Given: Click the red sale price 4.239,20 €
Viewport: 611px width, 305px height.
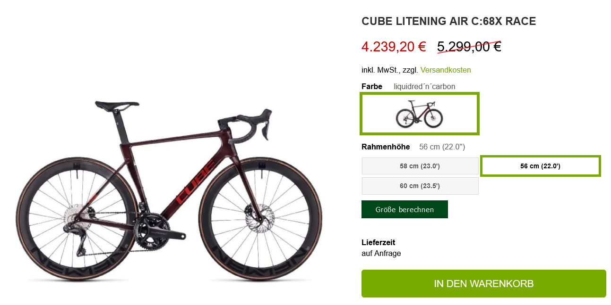Looking at the screenshot, I should 394,47.
